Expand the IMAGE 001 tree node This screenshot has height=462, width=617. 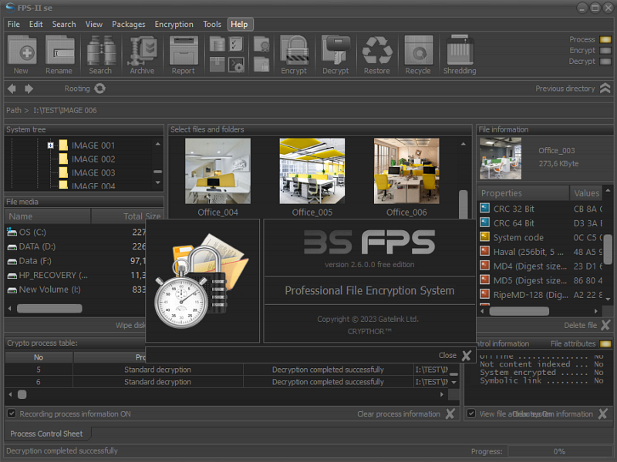coord(50,146)
